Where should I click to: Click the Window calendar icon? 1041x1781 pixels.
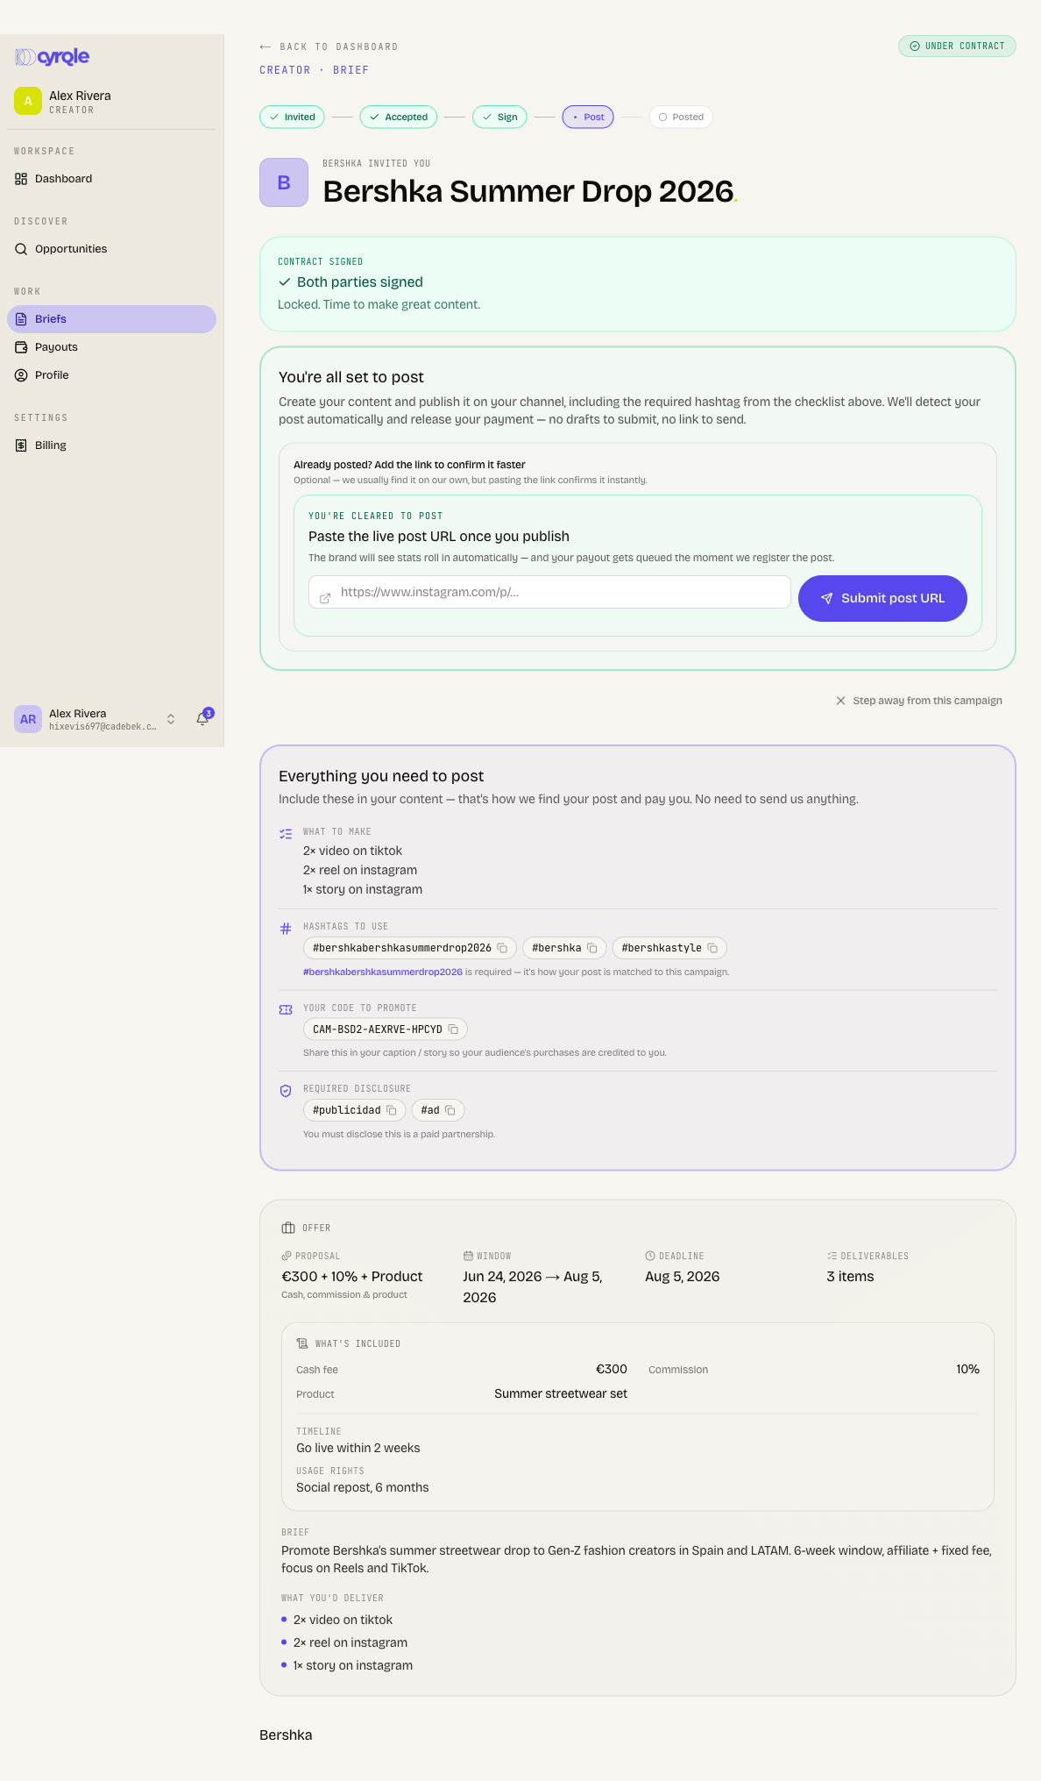468,1256
